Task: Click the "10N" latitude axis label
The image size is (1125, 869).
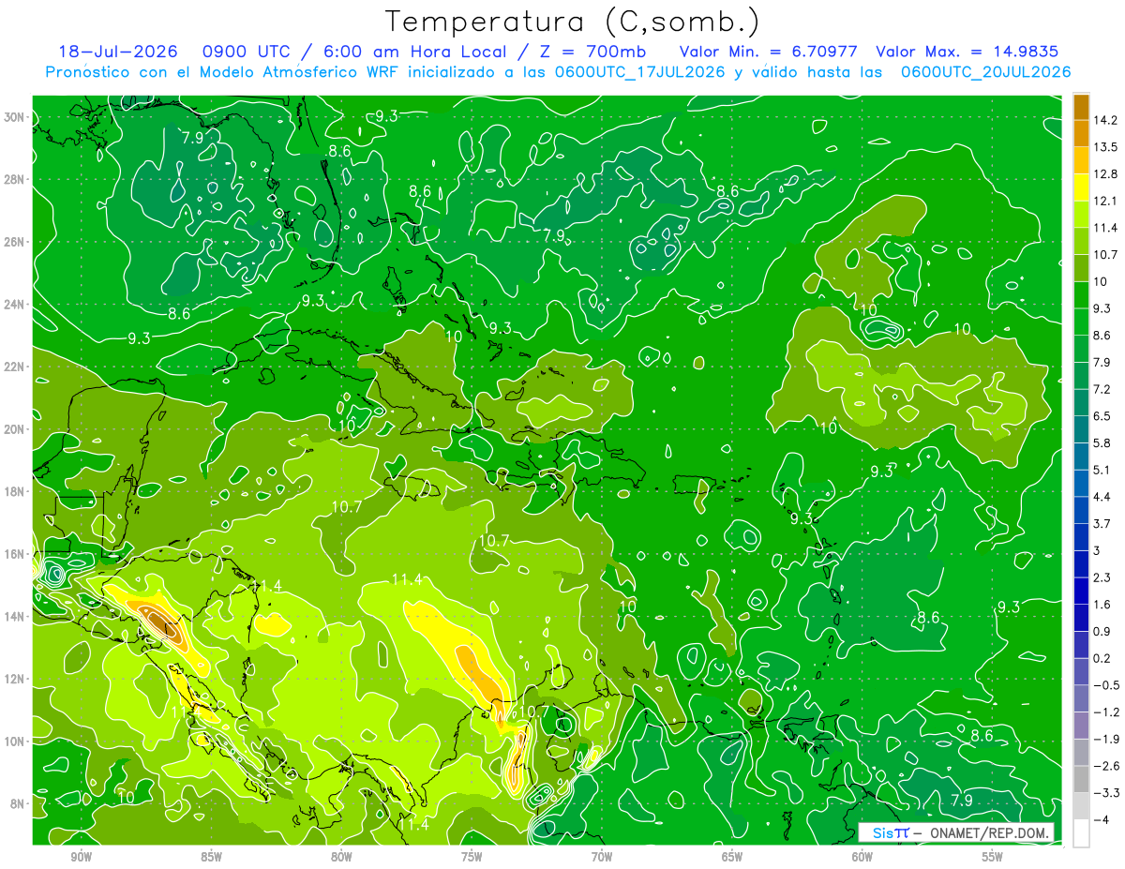Action: pos(15,742)
